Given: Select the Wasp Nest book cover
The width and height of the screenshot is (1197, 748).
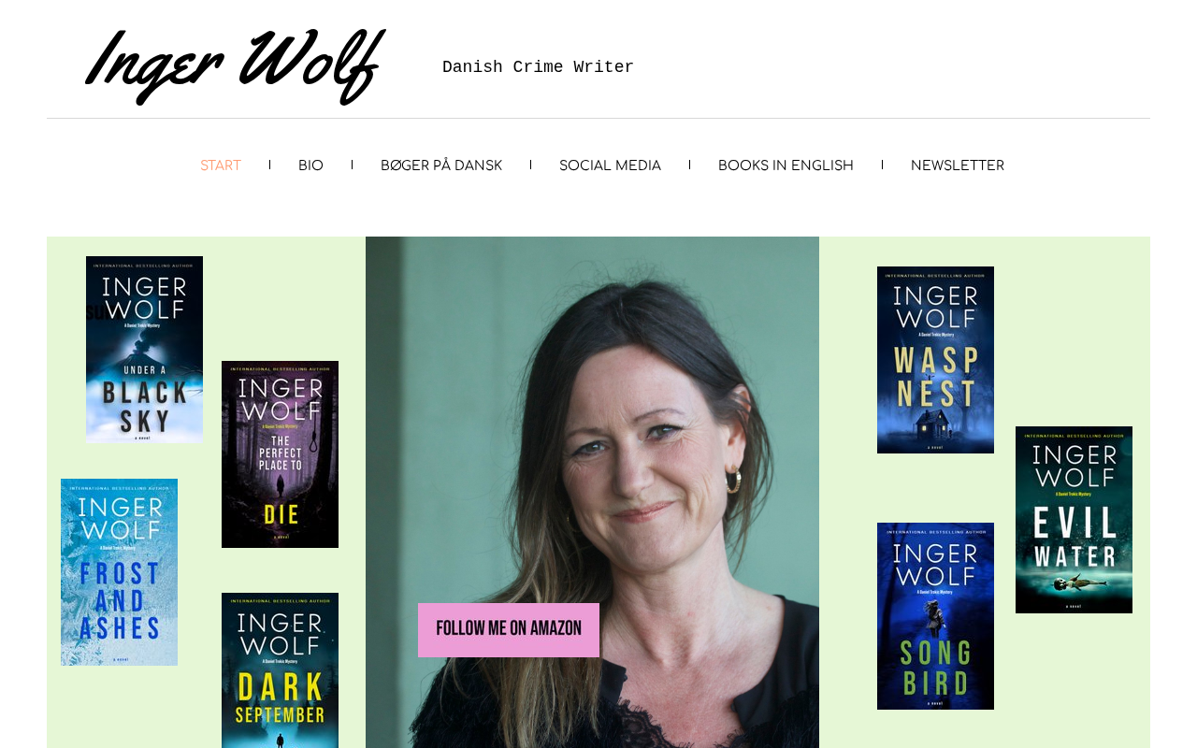Looking at the screenshot, I should pos(935,360).
